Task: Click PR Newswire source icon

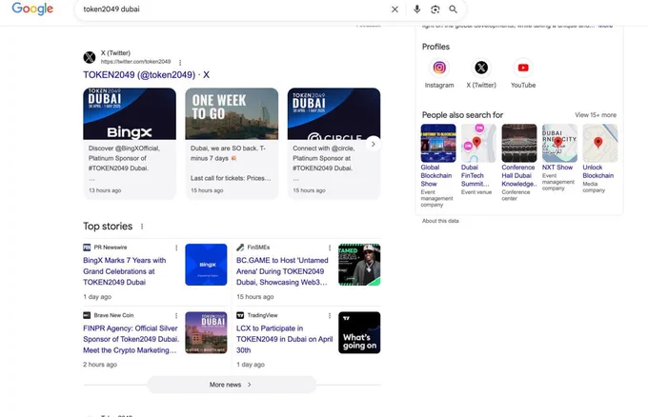Action: click(87, 248)
